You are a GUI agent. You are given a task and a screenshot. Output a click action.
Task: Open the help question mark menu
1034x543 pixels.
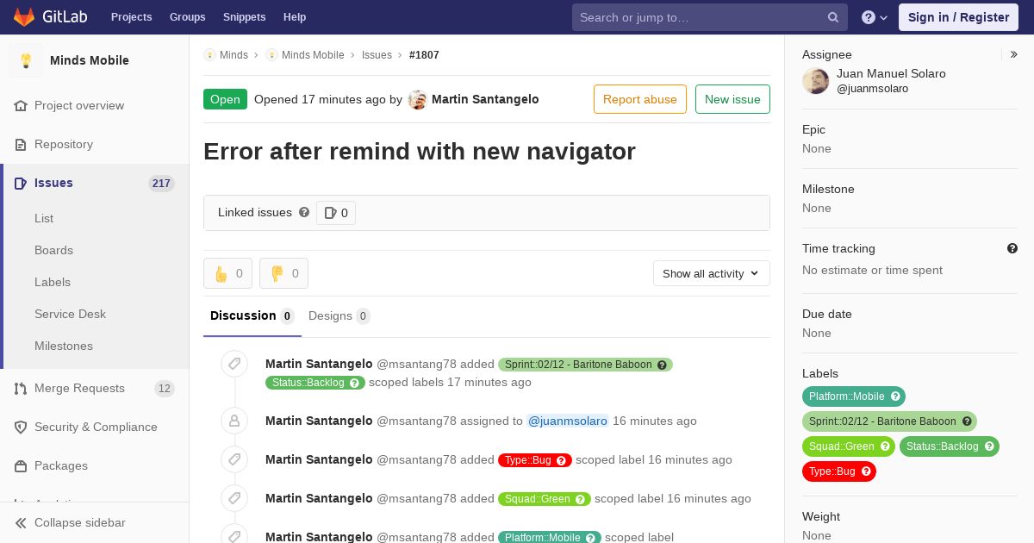point(875,17)
